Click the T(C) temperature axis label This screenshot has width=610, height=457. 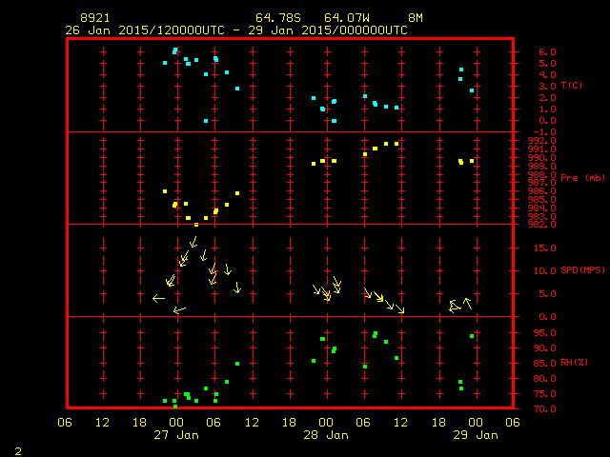pos(572,86)
